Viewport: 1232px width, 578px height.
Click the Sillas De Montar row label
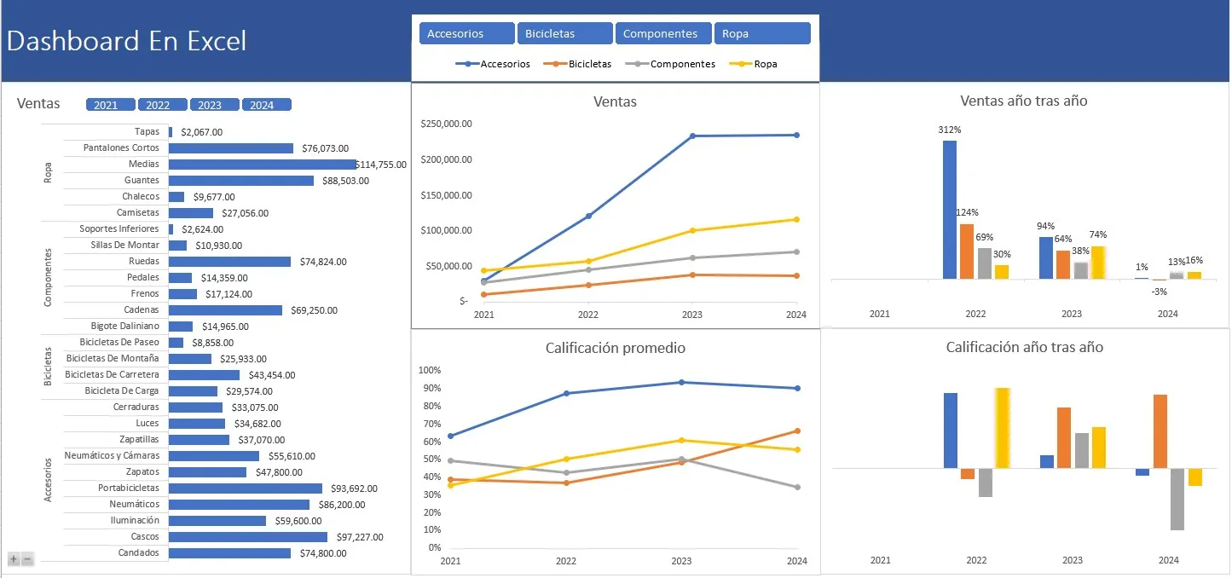[125, 245]
